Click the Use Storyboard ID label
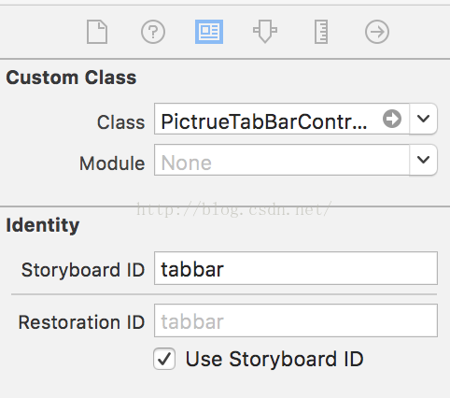The image size is (450, 398). pyautogui.click(x=274, y=359)
